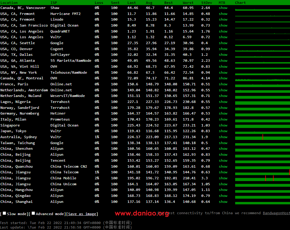The image size is (290, 230).
Task: Click the StDev column header
Action: click(207, 3)
